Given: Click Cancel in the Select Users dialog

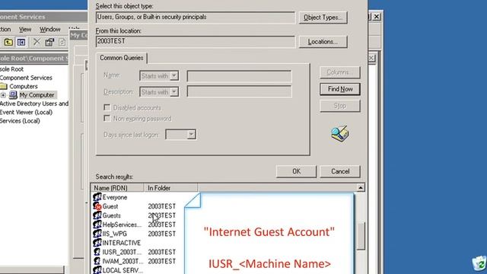Looking at the screenshot, I should 340,171.
